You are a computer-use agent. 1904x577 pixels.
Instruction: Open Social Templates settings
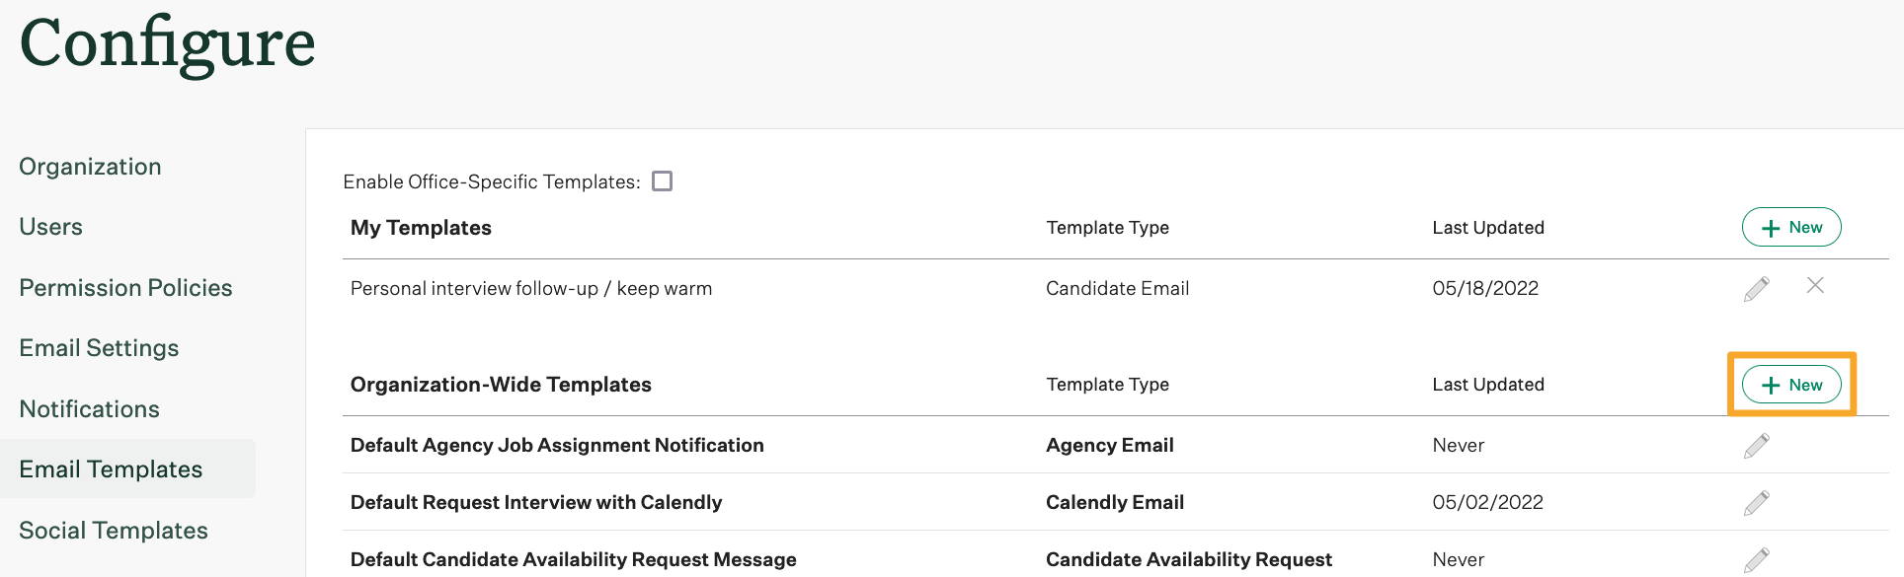(x=113, y=530)
